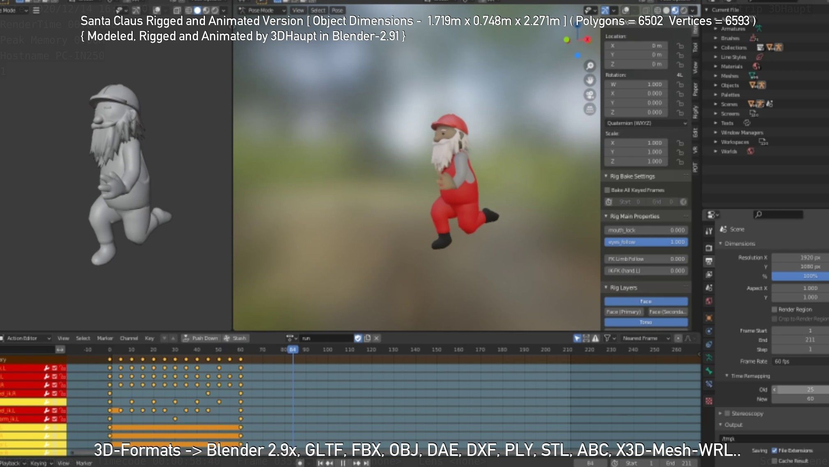Open Key menu in action editor
The image size is (829, 467).
click(x=149, y=338)
